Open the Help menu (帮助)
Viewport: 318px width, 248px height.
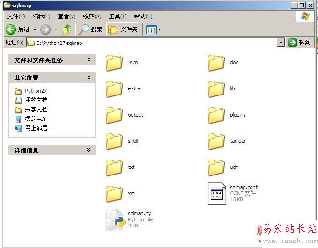coord(143,16)
